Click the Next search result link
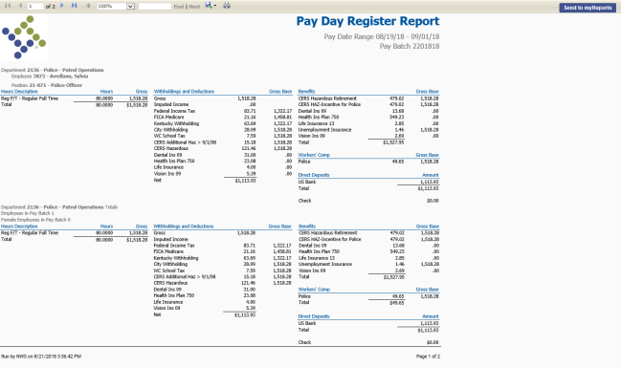This screenshot has height=368, width=621. click(x=194, y=7)
